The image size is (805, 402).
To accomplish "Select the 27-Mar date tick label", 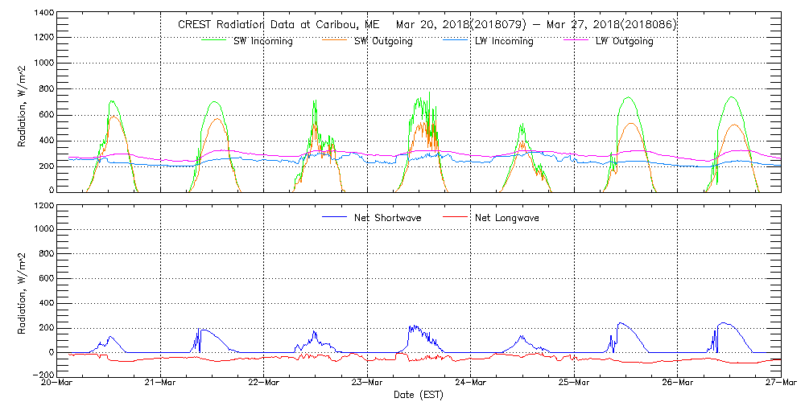I will (779, 383).
